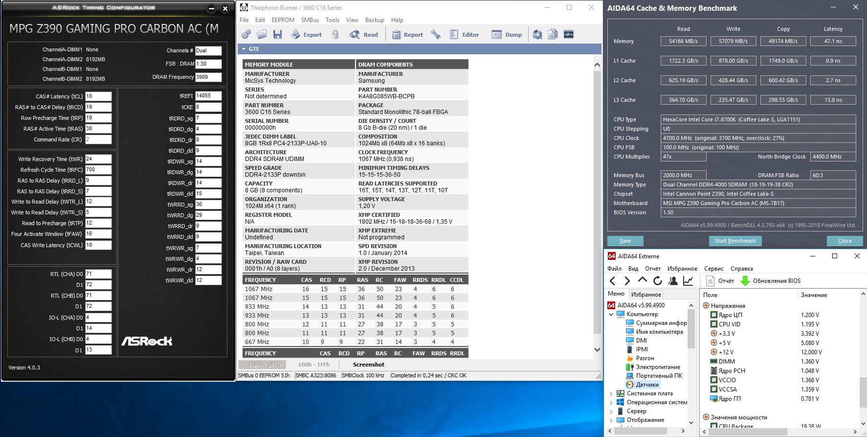The width and height of the screenshot is (867, 437).
Task: Expand the Системная плата tree node
Action: click(611, 394)
